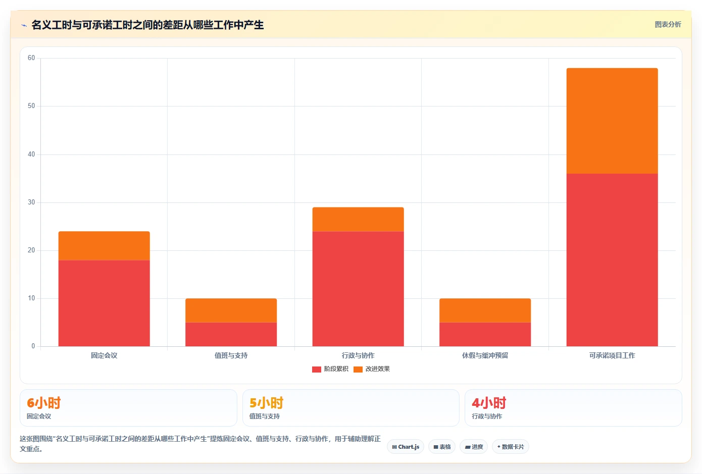Viewport: 702px width, 474px height.
Task: Select the 表格 tag chip
Action: [442, 447]
